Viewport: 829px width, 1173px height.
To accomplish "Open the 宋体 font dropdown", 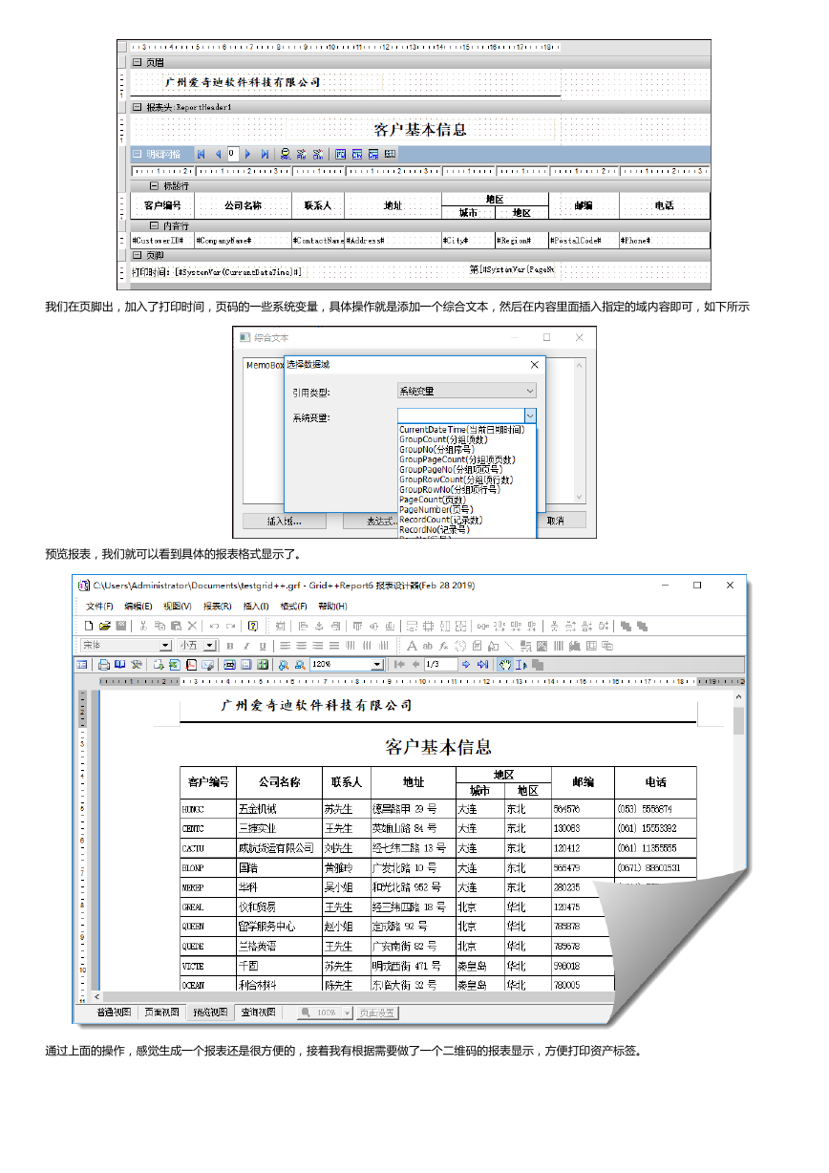I will (x=165, y=646).
